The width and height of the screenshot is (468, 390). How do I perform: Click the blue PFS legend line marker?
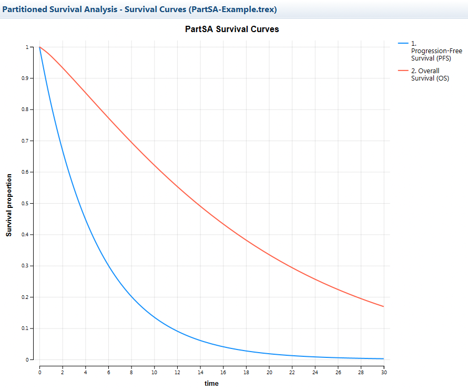(x=402, y=44)
